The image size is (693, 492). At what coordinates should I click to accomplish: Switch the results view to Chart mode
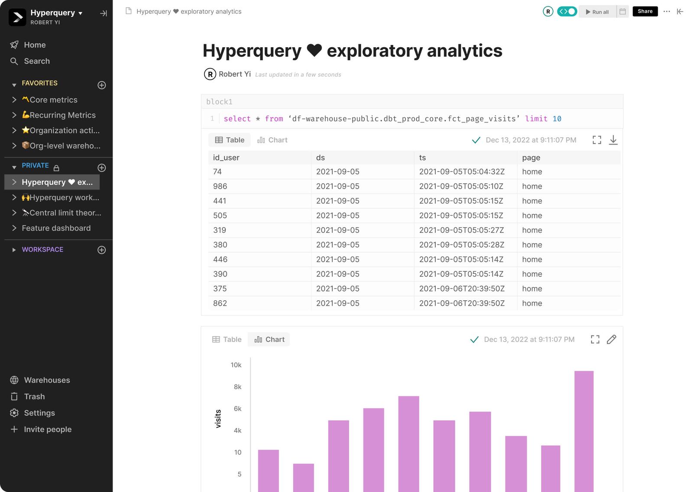[272, 140]
